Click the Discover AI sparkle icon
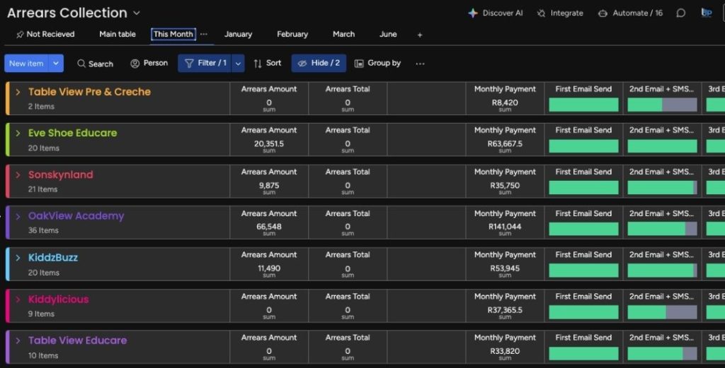725x368 pixels. click(x=473, y=13)
